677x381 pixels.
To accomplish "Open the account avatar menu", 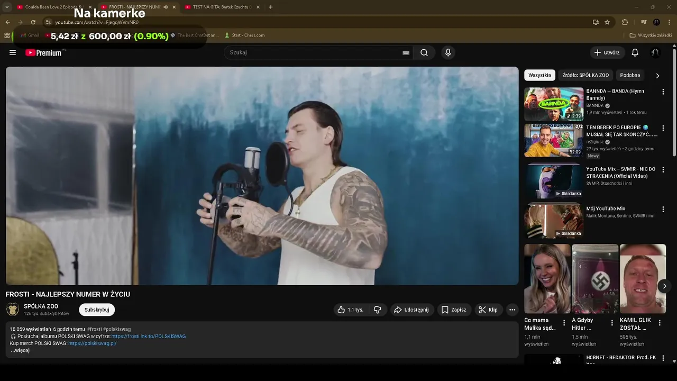I will (x=655, y=52).
